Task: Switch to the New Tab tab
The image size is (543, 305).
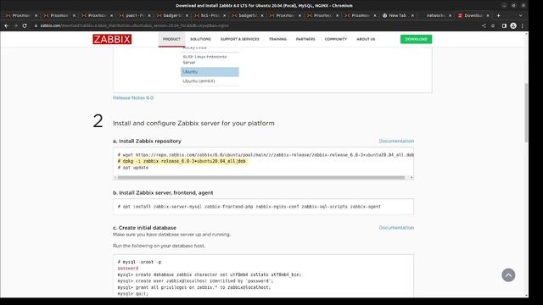Action: point(397,15)
